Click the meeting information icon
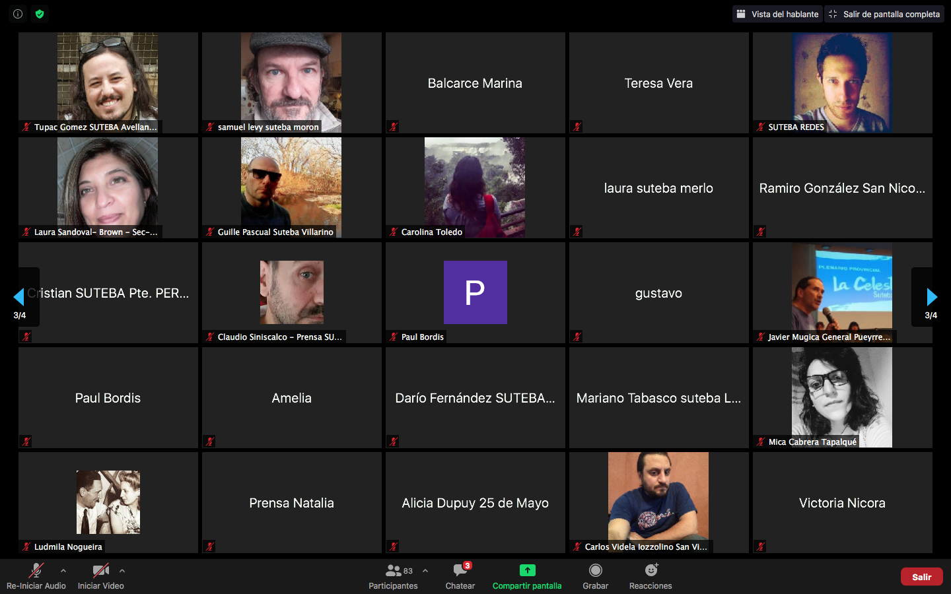951x594 pixels. pos(18,14)
